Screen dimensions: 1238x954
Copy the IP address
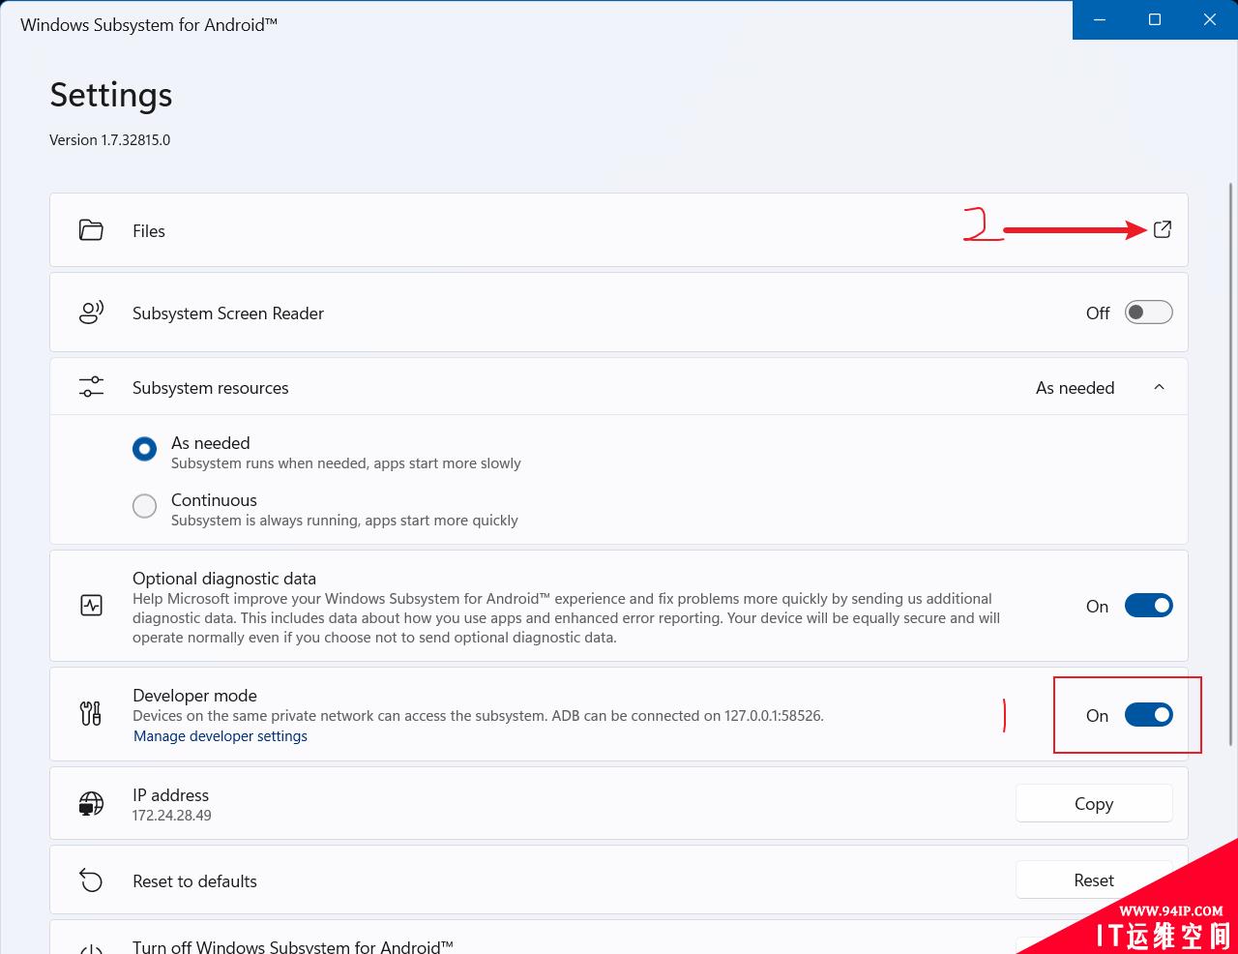(1094, 803)
